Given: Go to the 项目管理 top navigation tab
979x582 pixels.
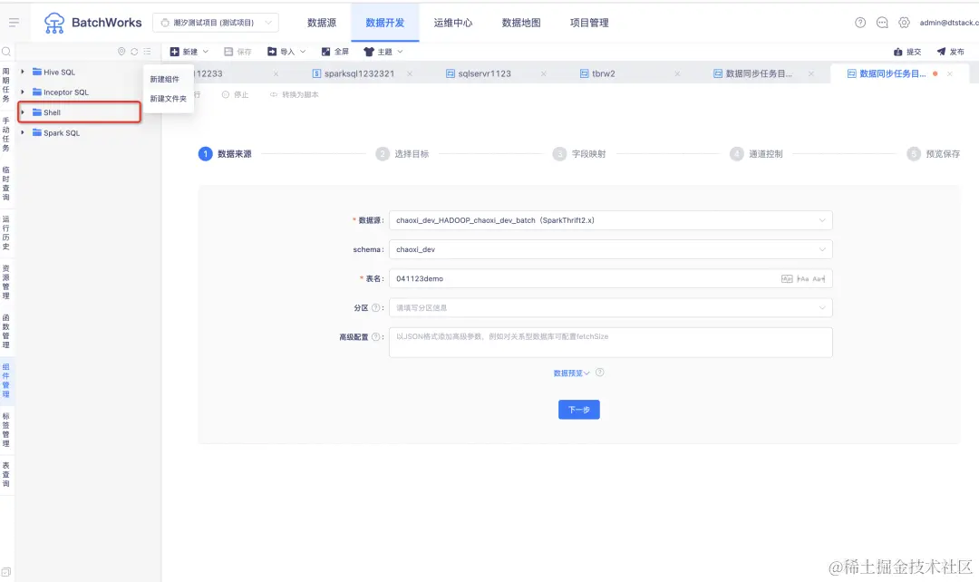Looking at the screenshot, I should [x=589, y=23].
